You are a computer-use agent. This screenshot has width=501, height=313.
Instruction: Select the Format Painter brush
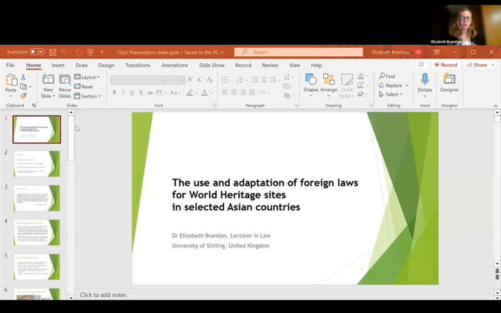24,96
